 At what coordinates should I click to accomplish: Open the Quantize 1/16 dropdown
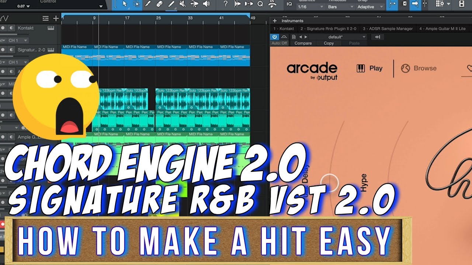tap(310, 7)
